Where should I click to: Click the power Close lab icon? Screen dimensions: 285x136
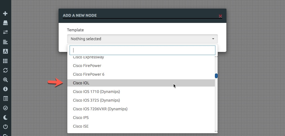coord(5,127)
